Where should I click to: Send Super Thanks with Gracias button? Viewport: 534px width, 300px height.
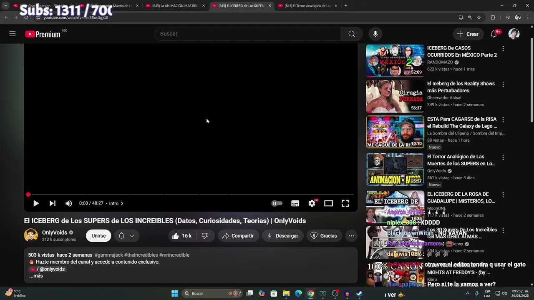pyautogui.click(x=324, y=236)
